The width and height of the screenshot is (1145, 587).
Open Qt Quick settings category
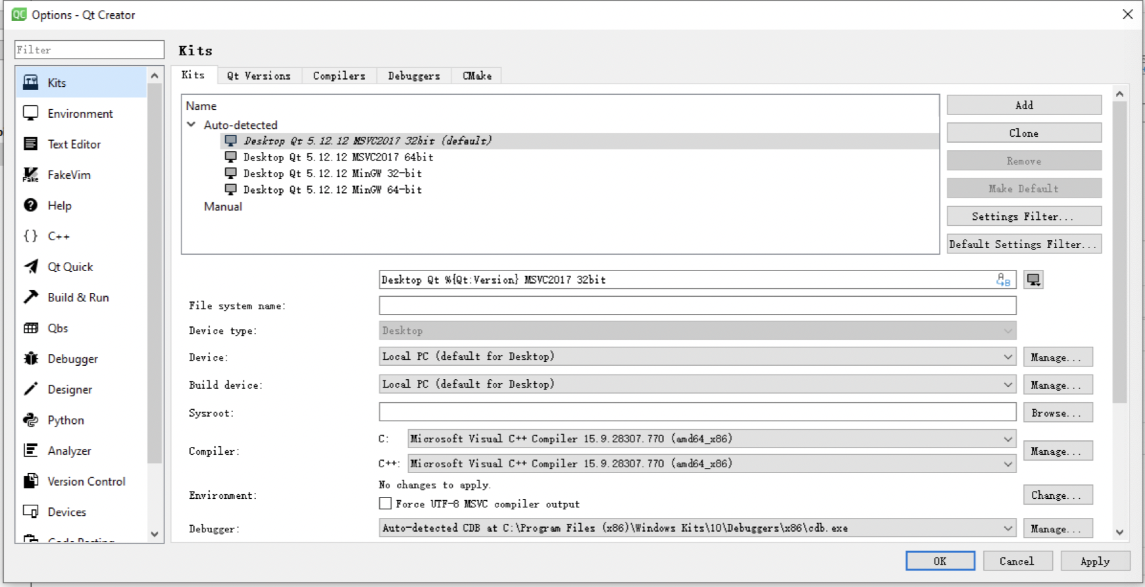pos(81,267)
